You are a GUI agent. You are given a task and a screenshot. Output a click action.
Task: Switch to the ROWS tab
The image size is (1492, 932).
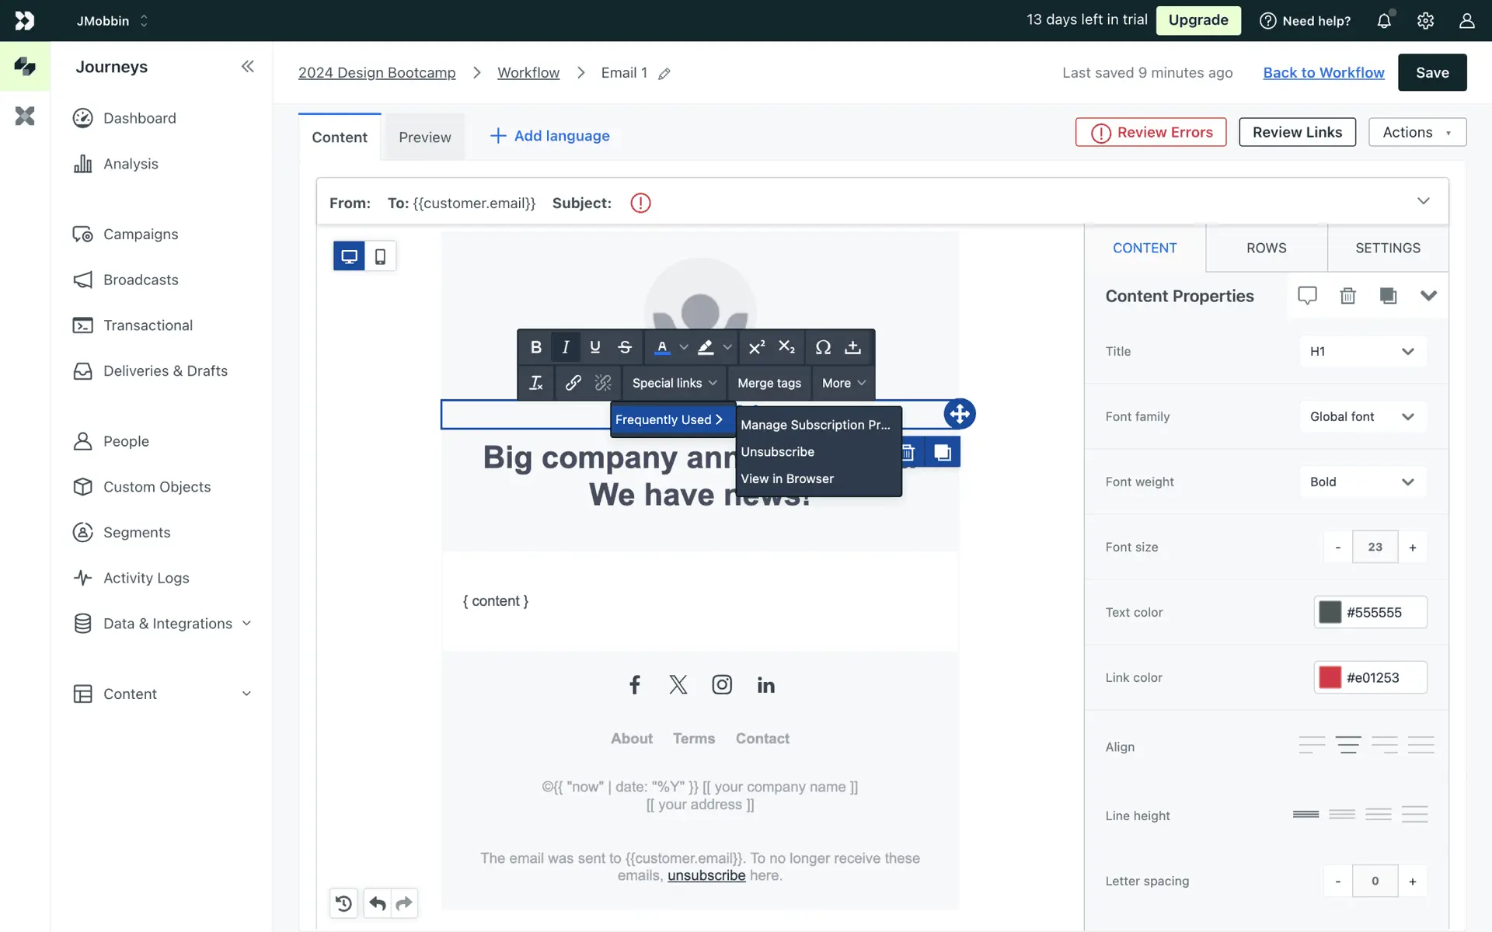point(1266,248)
